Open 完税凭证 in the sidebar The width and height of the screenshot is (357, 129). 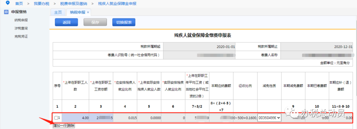pos(21,37)
